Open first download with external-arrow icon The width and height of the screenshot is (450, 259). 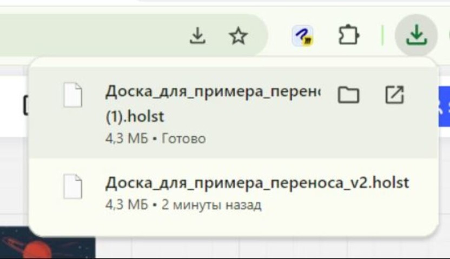395,95
